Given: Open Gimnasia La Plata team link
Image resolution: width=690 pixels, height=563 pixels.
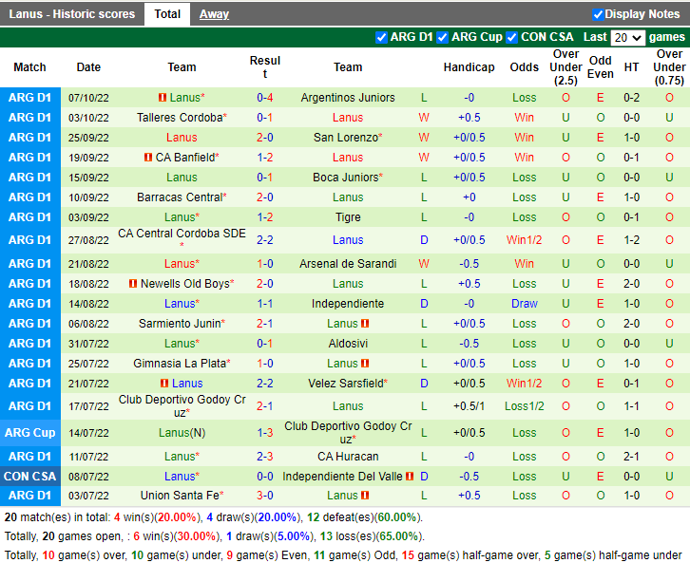Looking at the screenshot, I should (180, 364).
